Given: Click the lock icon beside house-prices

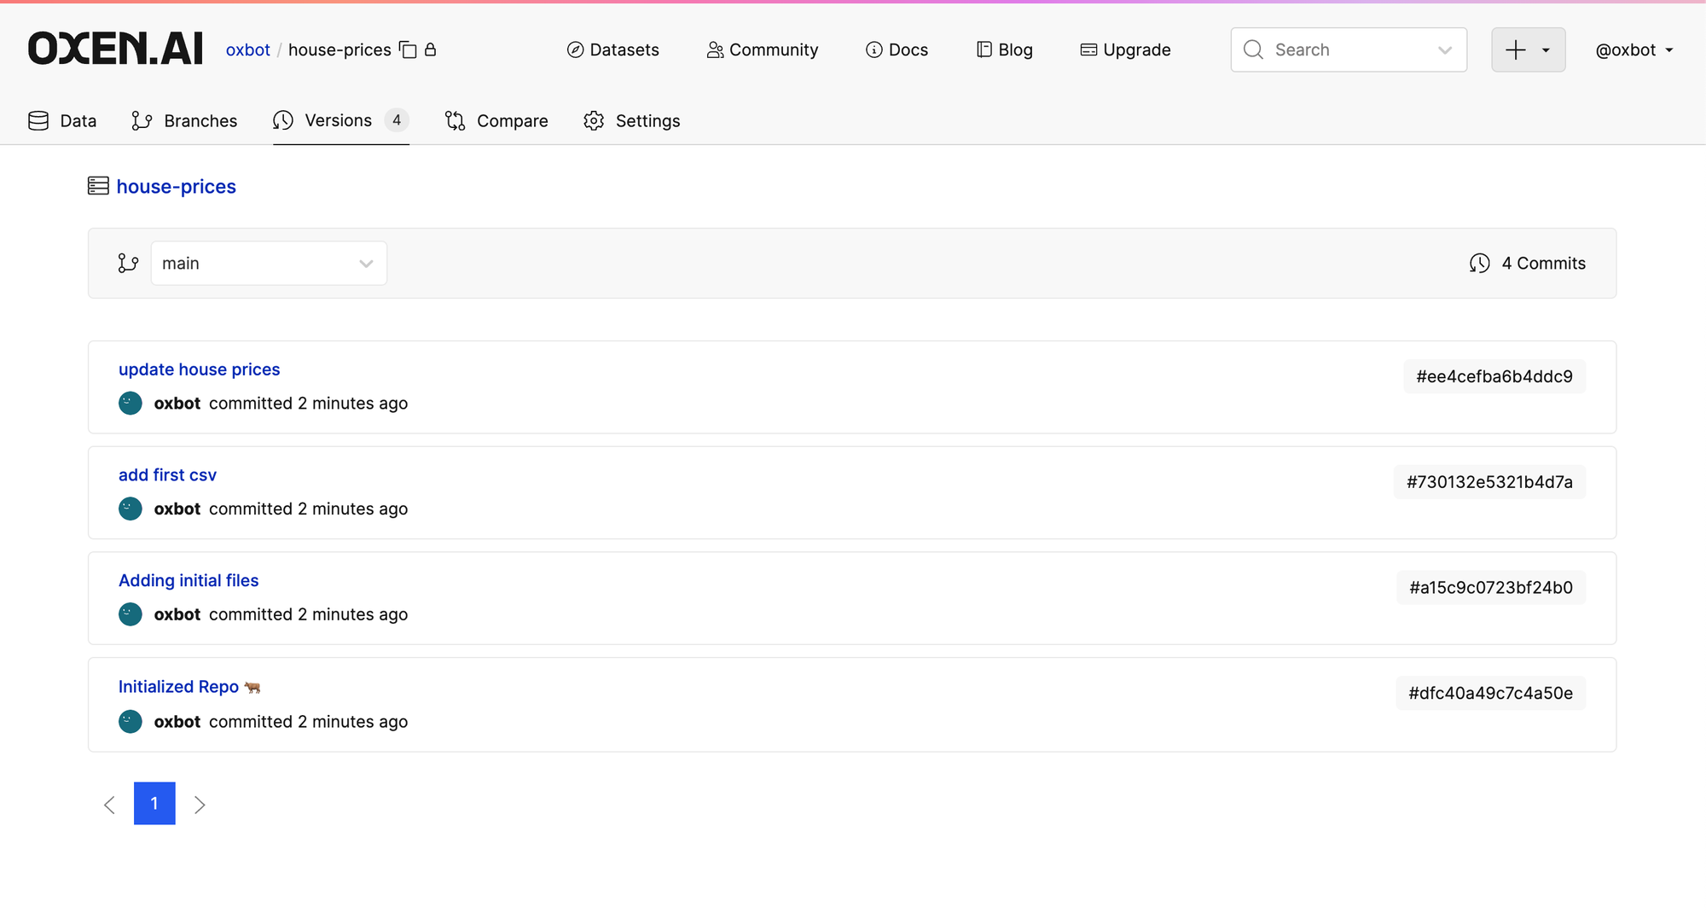Looking at the screenshot, I should click(431, 49).
